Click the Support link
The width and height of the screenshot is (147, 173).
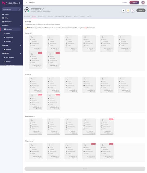click(125, 2)
